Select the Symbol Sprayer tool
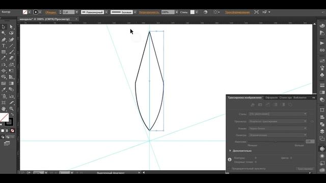Image resolution: width=326 pixels, height=183 pixels. pyautogui.click(x=4, y=96)
